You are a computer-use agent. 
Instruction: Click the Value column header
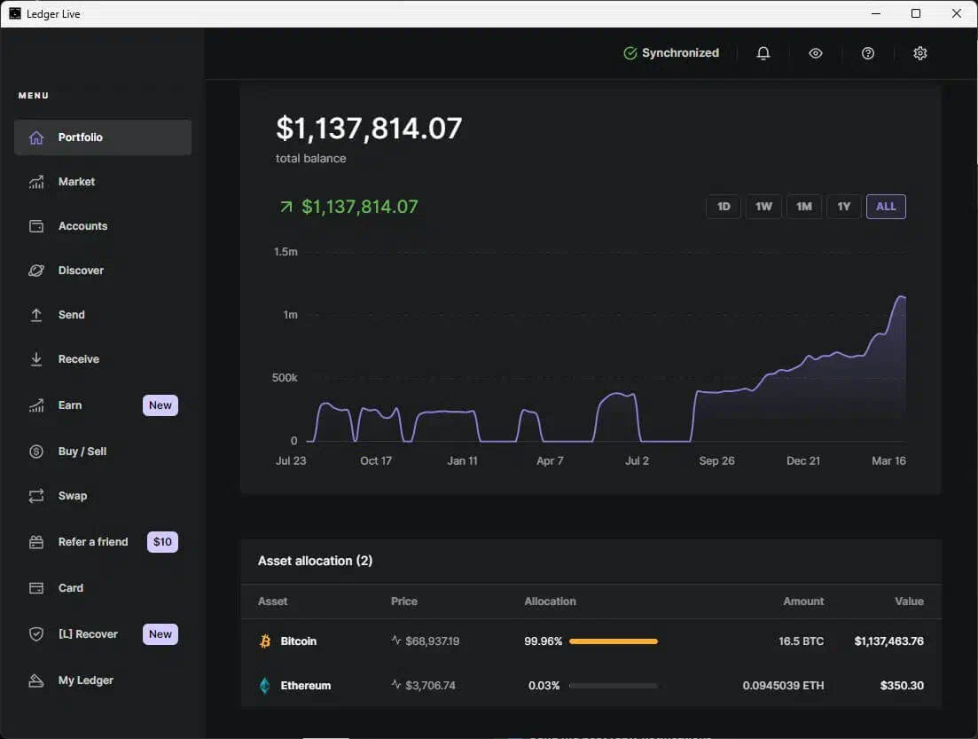(909, 601)
